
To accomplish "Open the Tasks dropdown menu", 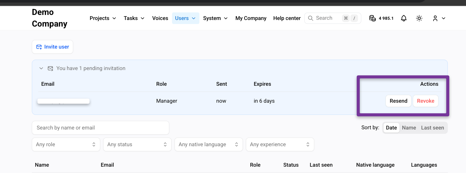I will click(x=134, y=18).
